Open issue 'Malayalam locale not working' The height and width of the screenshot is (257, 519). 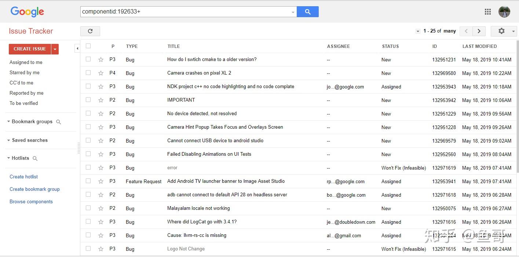click(198, 208)
